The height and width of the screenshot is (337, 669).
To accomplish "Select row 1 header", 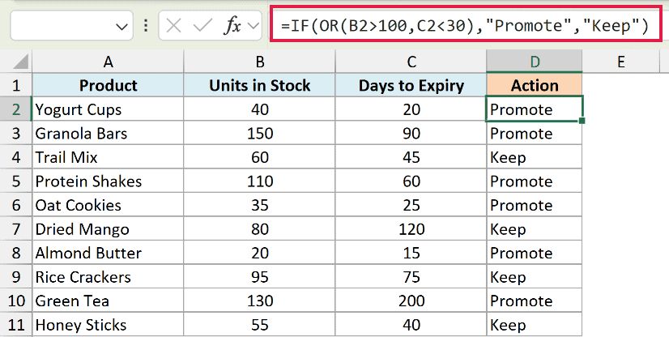I will [15, 85].
